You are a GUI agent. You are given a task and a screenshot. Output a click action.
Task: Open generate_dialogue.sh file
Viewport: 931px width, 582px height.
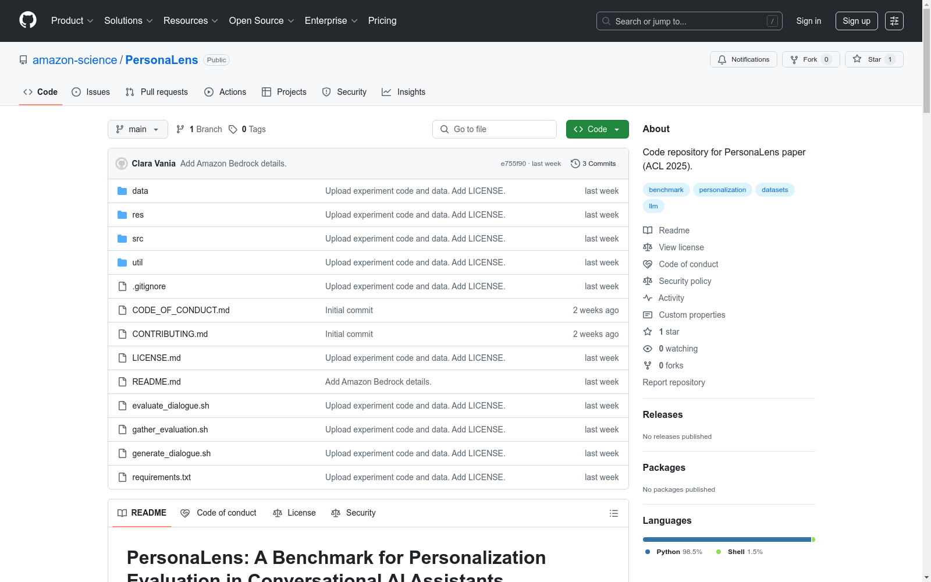172,453
